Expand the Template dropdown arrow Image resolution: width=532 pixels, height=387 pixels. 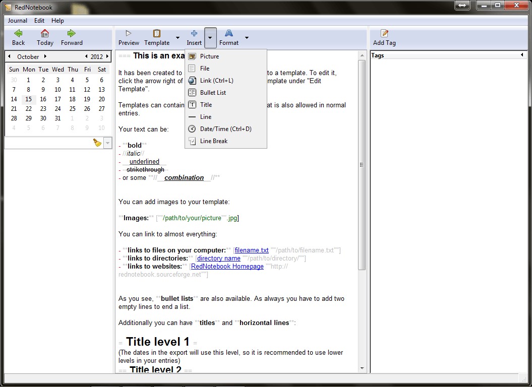click(x=178, y=38)
